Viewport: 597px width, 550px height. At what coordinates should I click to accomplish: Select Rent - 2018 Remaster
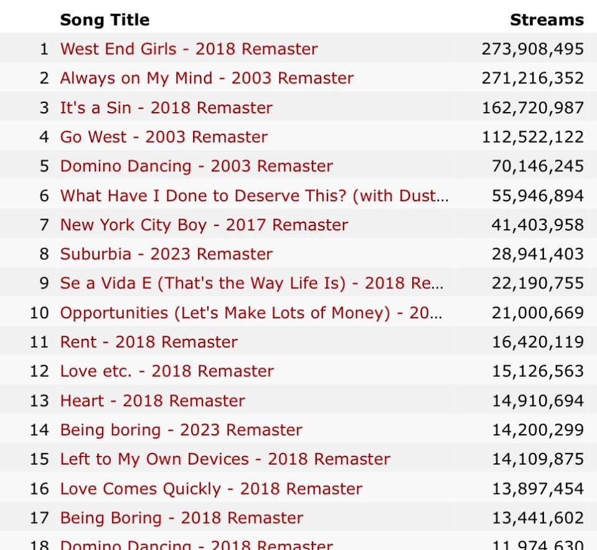point(149,342)
